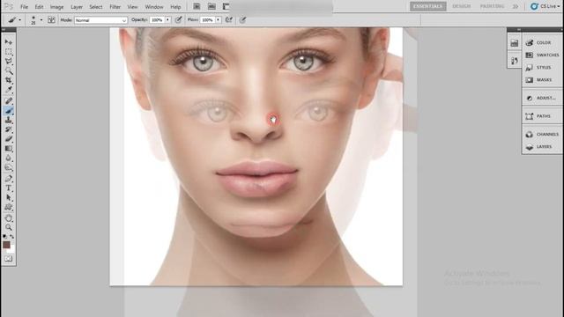
Task: Select the History Brush tool
Action: coord(9,129)
